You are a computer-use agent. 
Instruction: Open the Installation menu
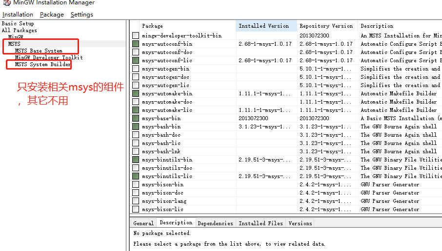[18, 14]
